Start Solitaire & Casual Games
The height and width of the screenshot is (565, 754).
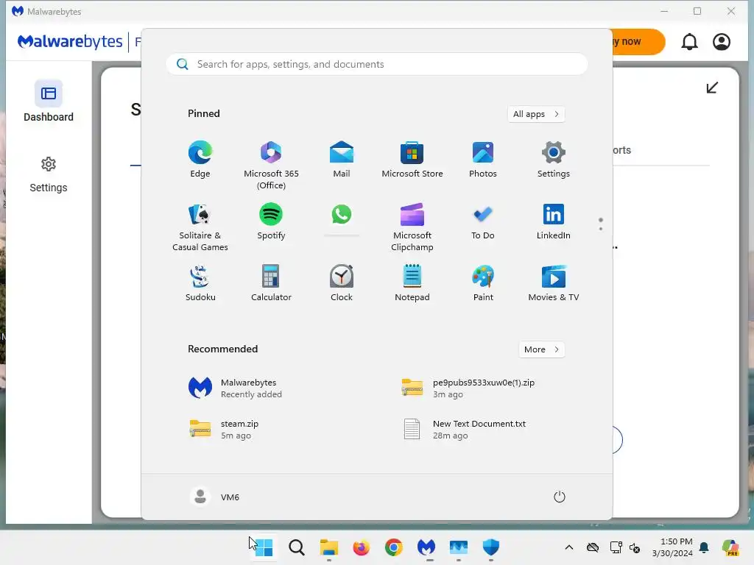pyautogui.click(x=200, y=227)
